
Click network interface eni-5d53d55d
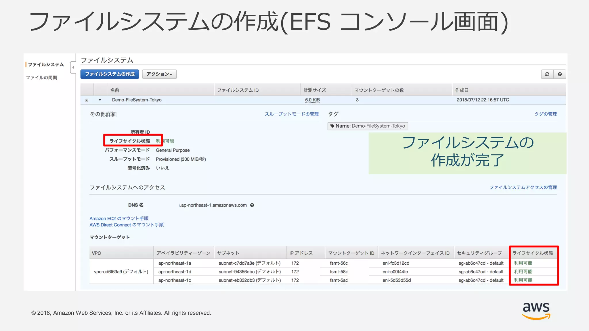click(397, 280)
